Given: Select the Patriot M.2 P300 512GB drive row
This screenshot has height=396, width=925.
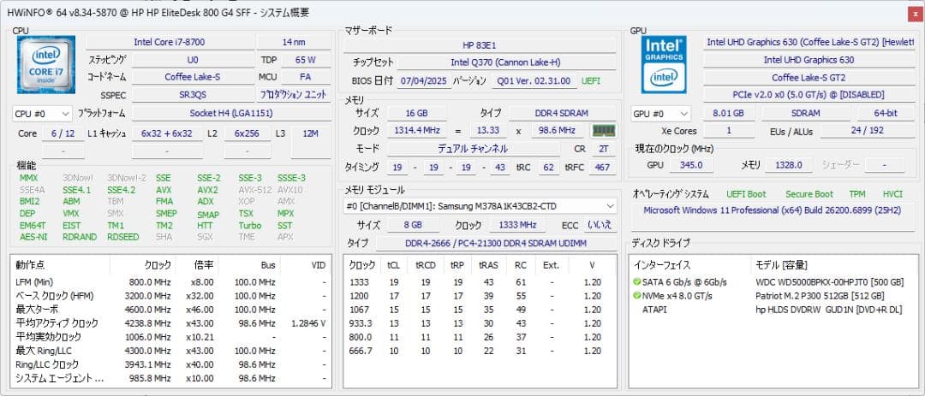Looking at the screenshot, I should 774,296.
